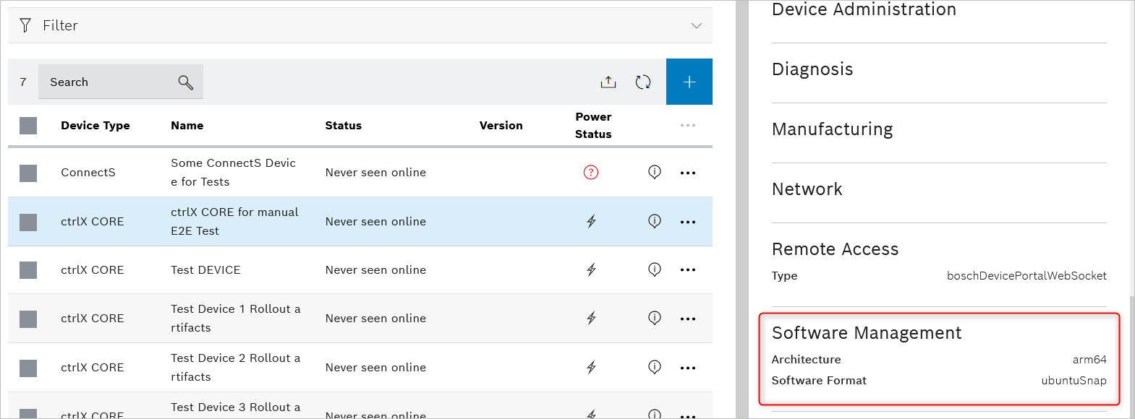Click the power bolt icon for Test DEVICE

(591, 269)
